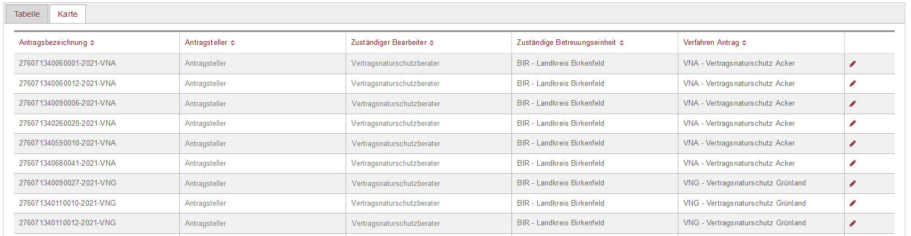911x236 pixels.
Task: Switch to the Tabelle tab
Action: click(27, 14)
